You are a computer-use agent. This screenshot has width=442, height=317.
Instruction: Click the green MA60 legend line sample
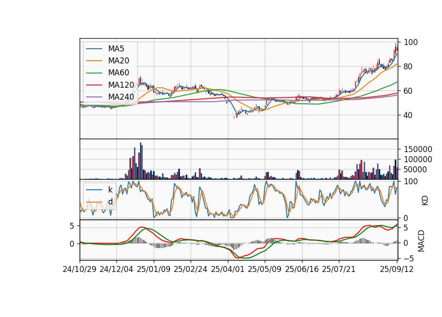94,73
